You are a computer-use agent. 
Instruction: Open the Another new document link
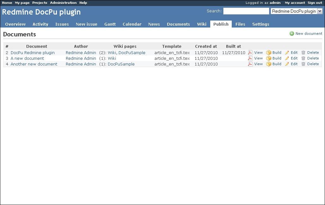34,64
